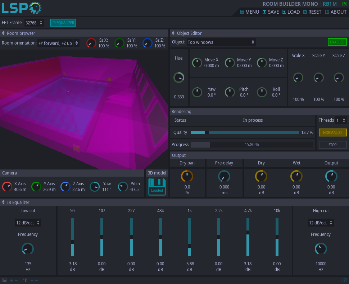
Task: Click the Scale Y knob
Action: pos(318,78)
